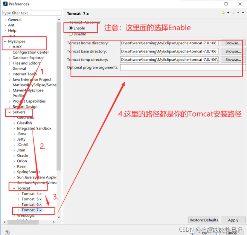Browse for Tomcat base directory
The width and height of the screenshot is (247, 235).
(x=233, y=51)
